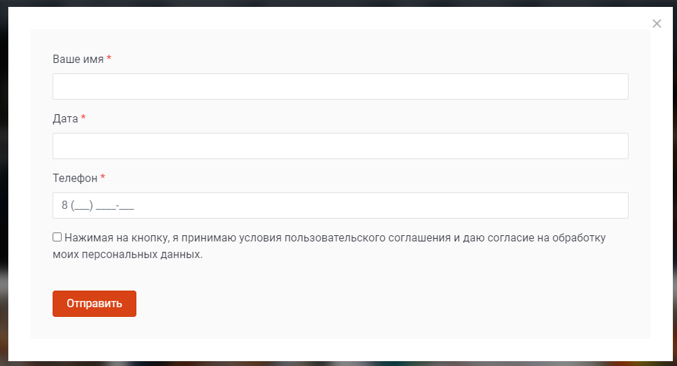The width and height of the screenshot is (677, 366).
Task: Click the red asterisk beside "Телефон"
Action: click(x=102, y=179)
